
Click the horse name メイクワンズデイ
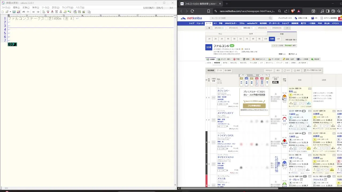click(x=225, y=113)
